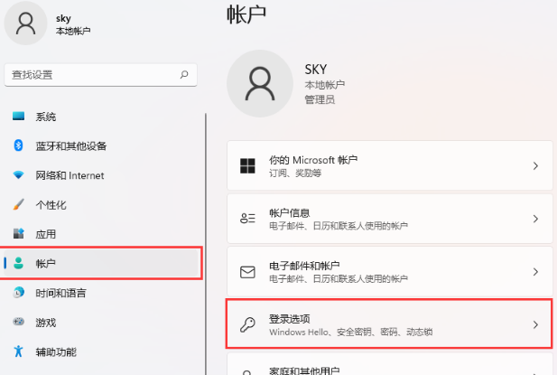Open 你的 Microsoft 帐户 settings row
This screenshot has height=375, width=557.
[388, 166]
